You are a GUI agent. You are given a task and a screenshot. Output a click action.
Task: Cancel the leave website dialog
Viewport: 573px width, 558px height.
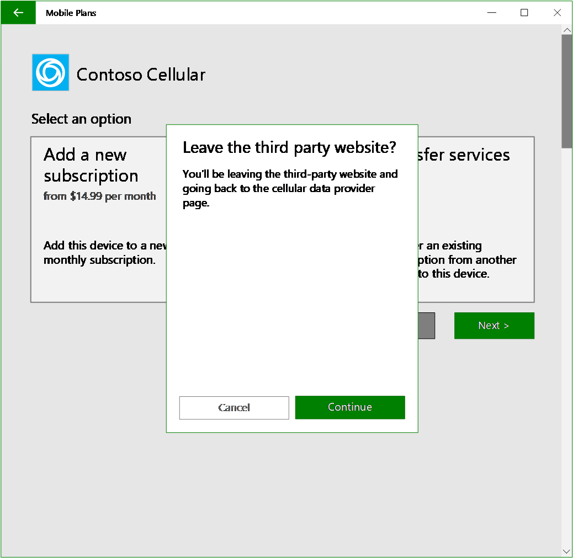[234, 407]
